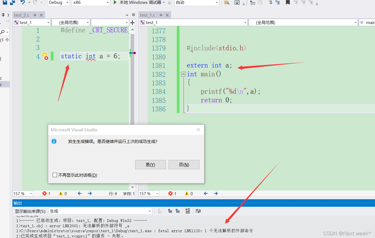Click the bookmark icon in the toolbar
The width and height of the screenshot is (375, 238).
pyautogui.click(x=288, y=2)
